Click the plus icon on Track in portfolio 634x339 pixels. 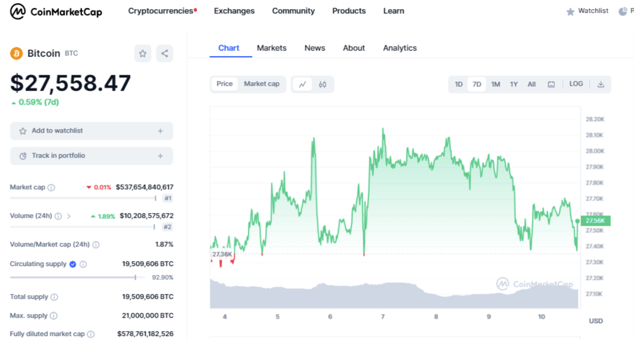click(x=161, y=156)
